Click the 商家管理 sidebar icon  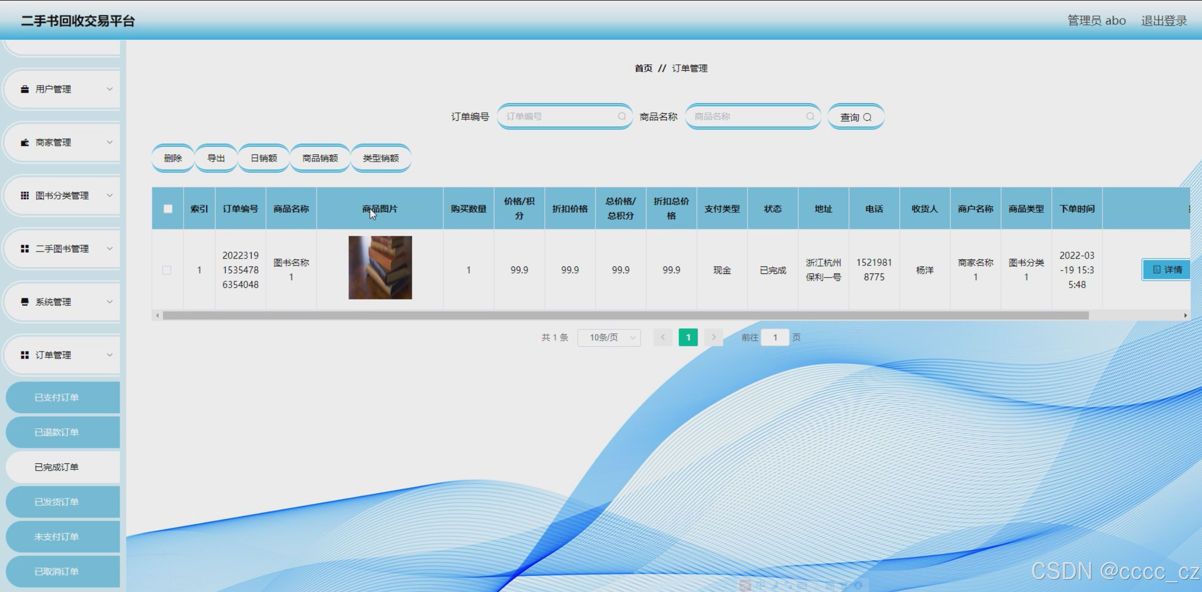pyautogui.click(x=24, y=143)
